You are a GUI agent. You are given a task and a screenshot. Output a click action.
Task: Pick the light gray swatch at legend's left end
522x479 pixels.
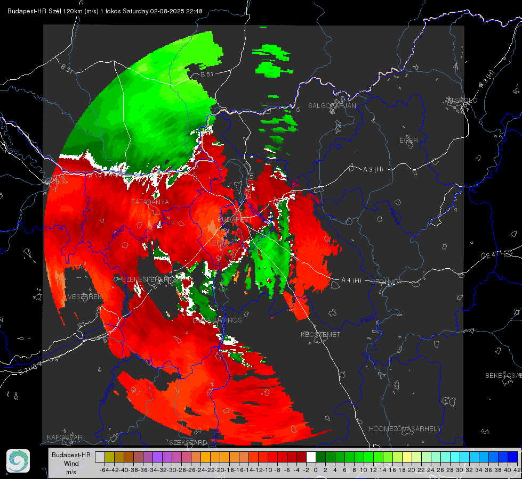[100, 457]
